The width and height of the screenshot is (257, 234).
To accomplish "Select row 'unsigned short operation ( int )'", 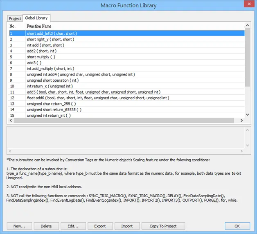I will 126,80.
